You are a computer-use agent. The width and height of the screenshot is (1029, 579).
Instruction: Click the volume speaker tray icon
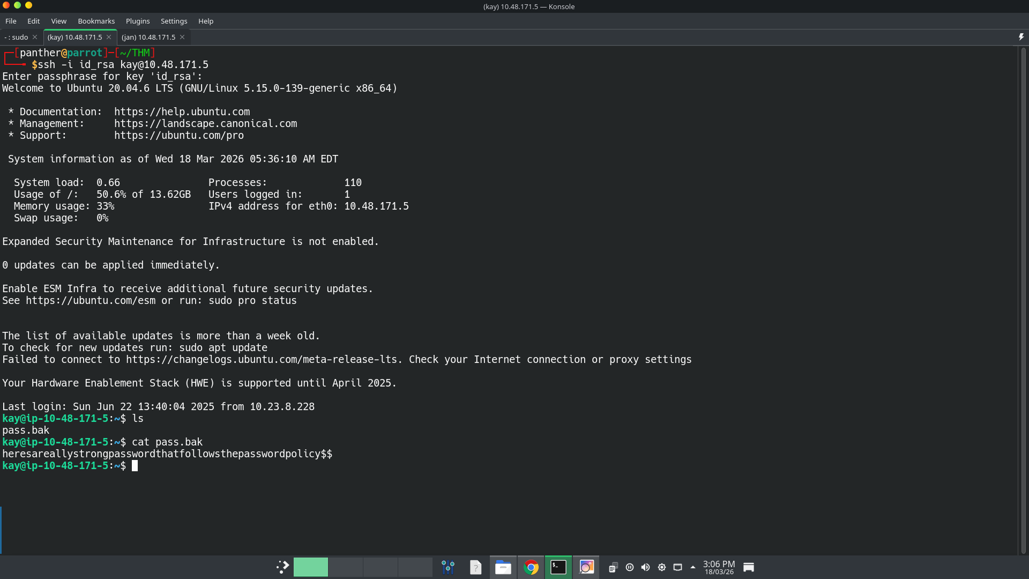click(x=645, y=567)
